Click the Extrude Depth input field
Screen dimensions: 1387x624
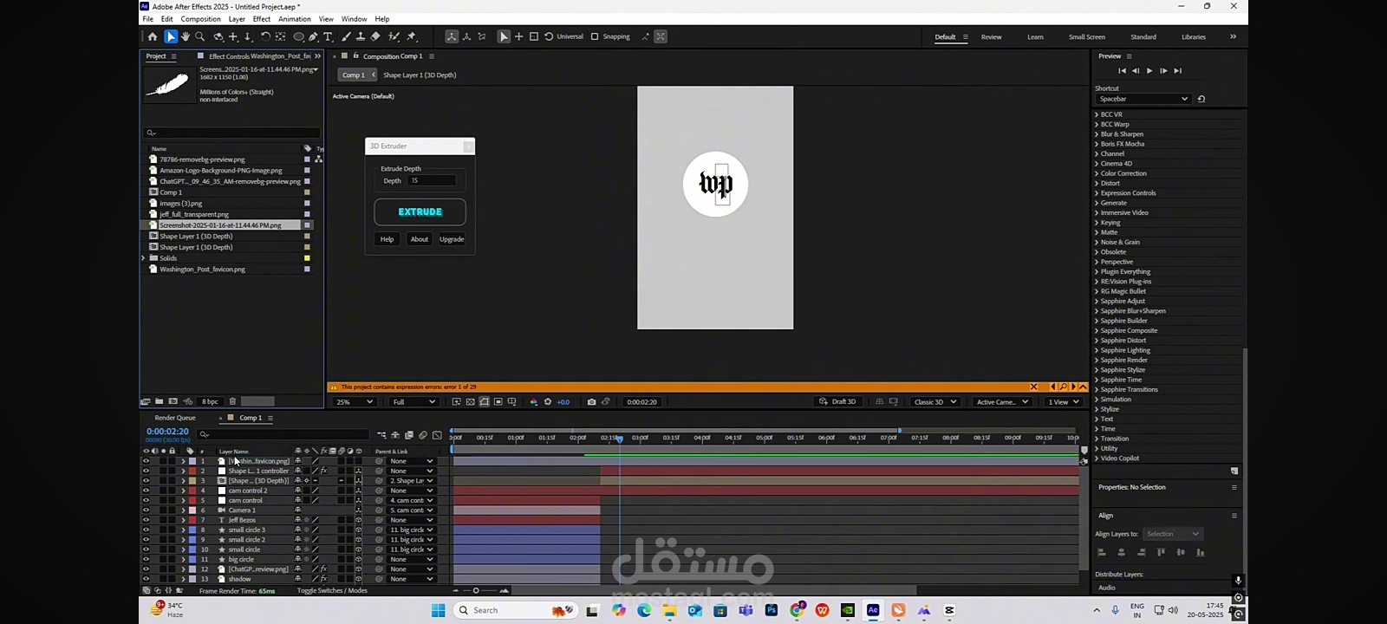[432, 180]
